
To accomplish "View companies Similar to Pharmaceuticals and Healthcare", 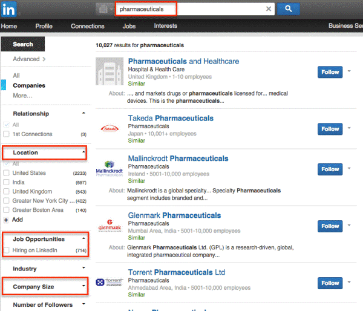I will coord(137,84).
